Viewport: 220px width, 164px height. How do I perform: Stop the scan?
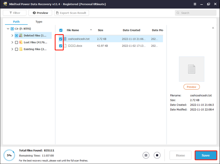[x=157, y=155]
